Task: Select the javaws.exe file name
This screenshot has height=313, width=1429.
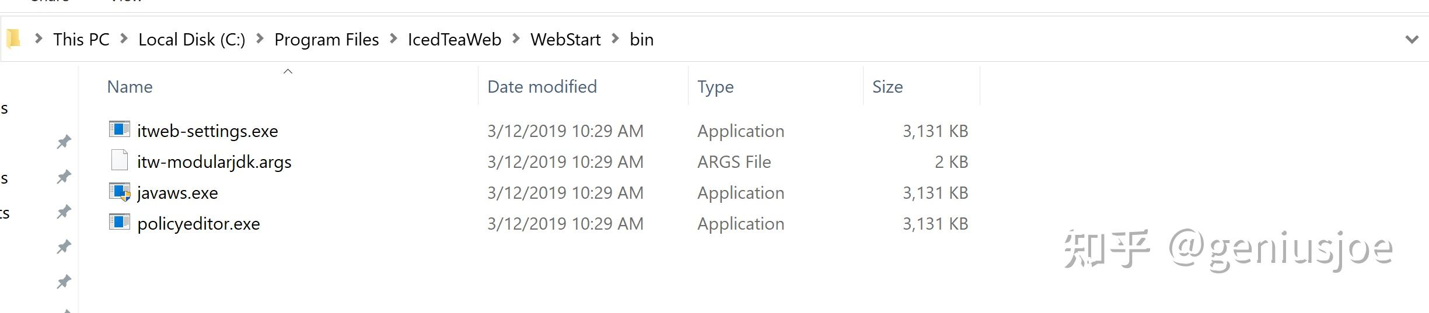Action: (177, 193)
